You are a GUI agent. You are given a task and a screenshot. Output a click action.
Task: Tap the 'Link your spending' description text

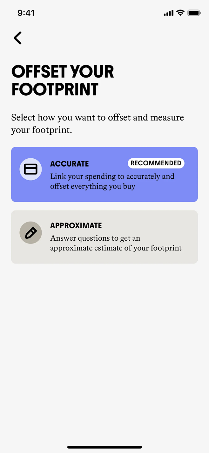click(112, 176)
